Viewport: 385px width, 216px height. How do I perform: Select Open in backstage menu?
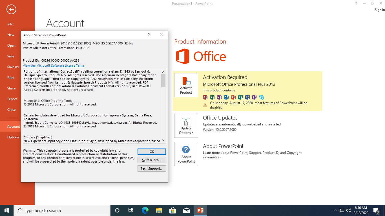point(17,46)
